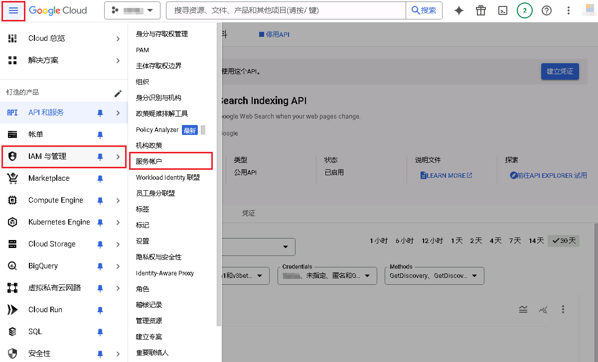Open the Methods filter dropdown

point(434,276)
